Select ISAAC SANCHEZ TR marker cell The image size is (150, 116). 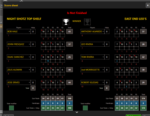pyautogui.click(x=48, y=61)
